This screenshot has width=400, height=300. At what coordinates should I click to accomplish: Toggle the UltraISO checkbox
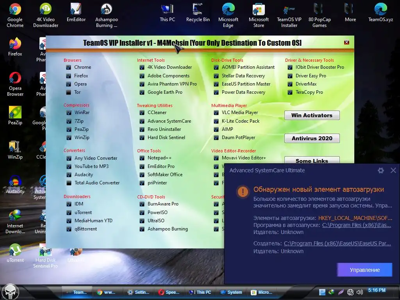[142, 221]
